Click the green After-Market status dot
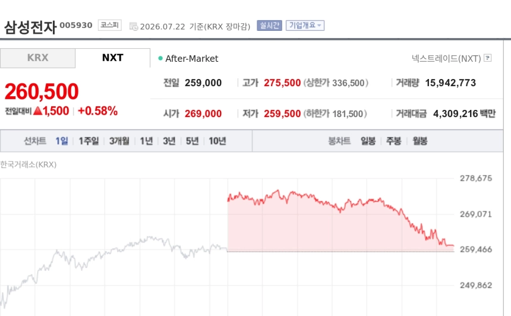The image size is (511, 316). tap(160, 58)
